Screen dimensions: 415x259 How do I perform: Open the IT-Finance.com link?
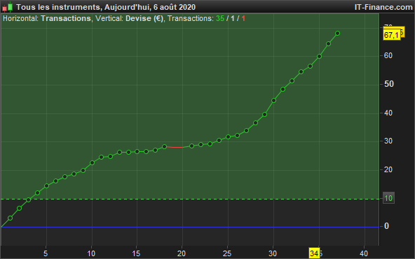pos(383,7)
